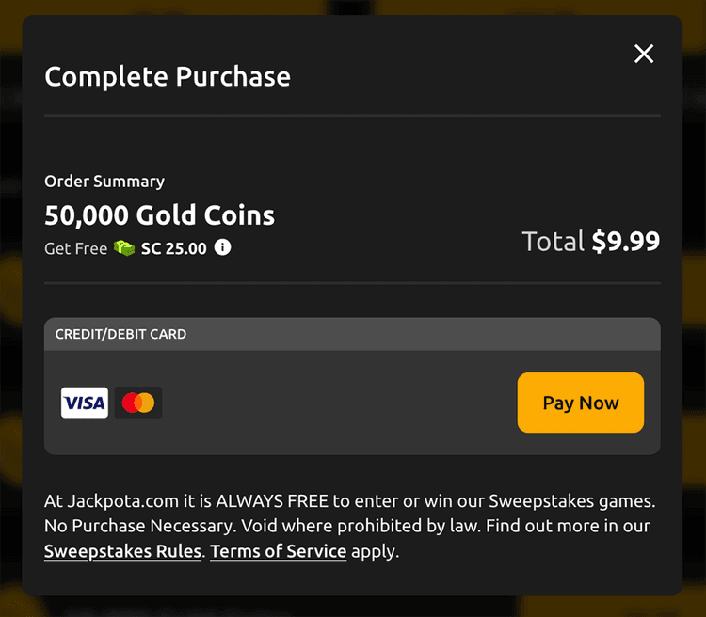Click the credit card payment panel body
The width and height of the screenshot is (706, 617).
point(352,403)
